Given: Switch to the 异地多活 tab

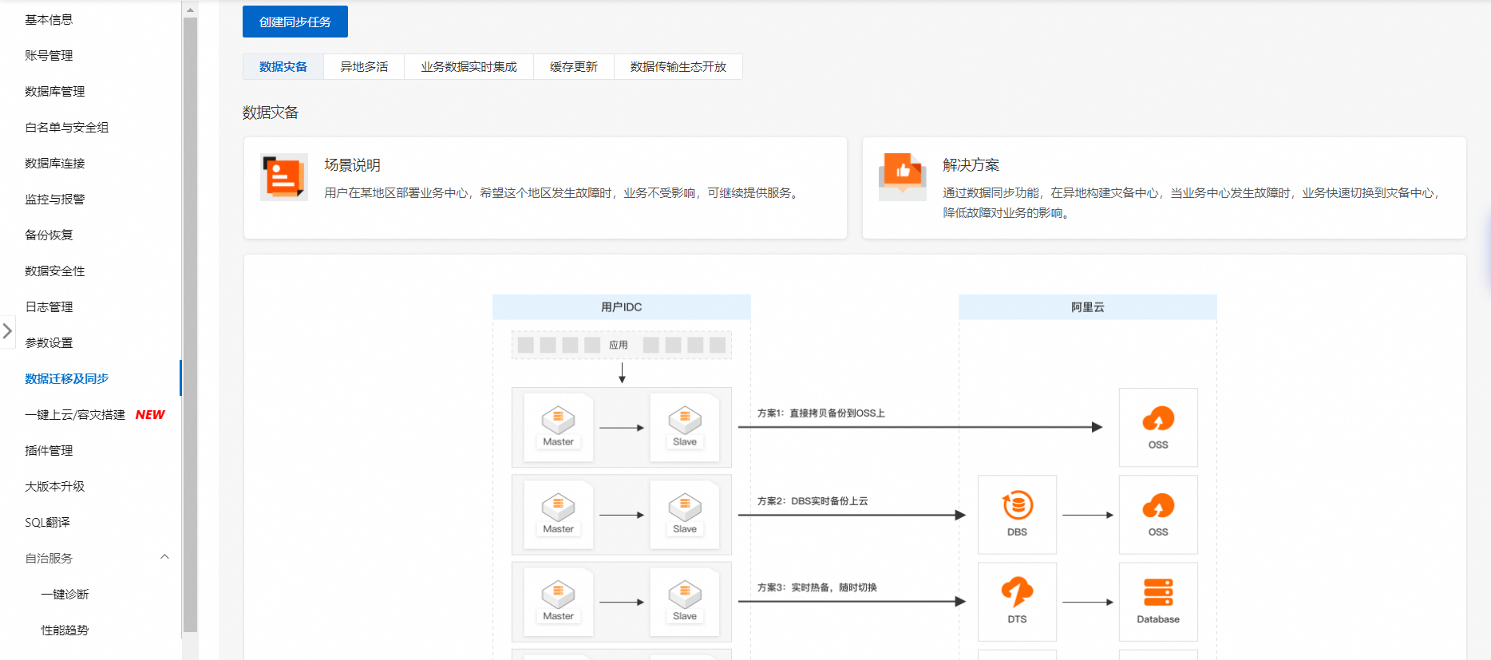Looking at the screenshot, I should click(x=364, y=67).
